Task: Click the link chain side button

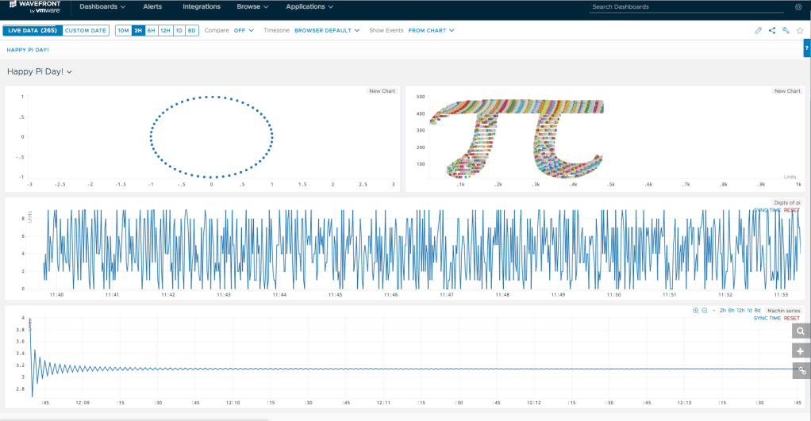Action: [x=801, y=370]
